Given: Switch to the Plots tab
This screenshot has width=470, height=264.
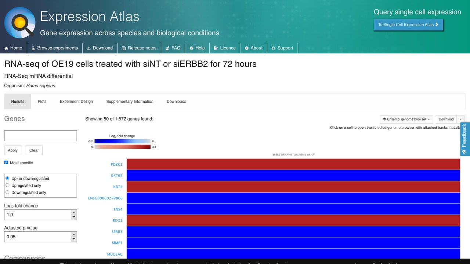Looking at the screenshot, I should (42, 102).
